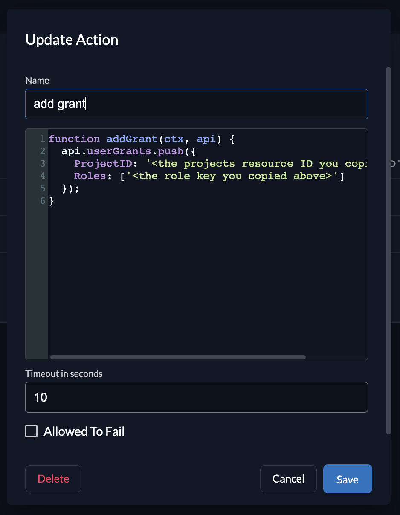
Task: Place cursor on 'addGrant' function name
Action: [132, 139]
